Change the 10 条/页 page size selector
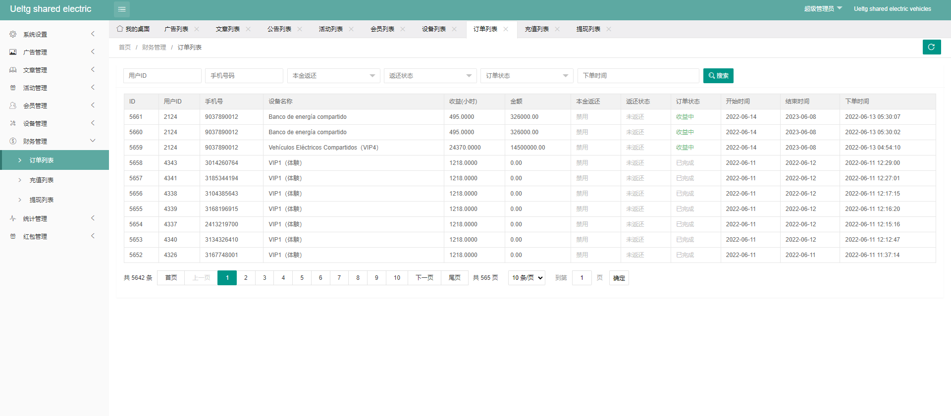This screenshot has width=951, height=416. pos(527,278)
